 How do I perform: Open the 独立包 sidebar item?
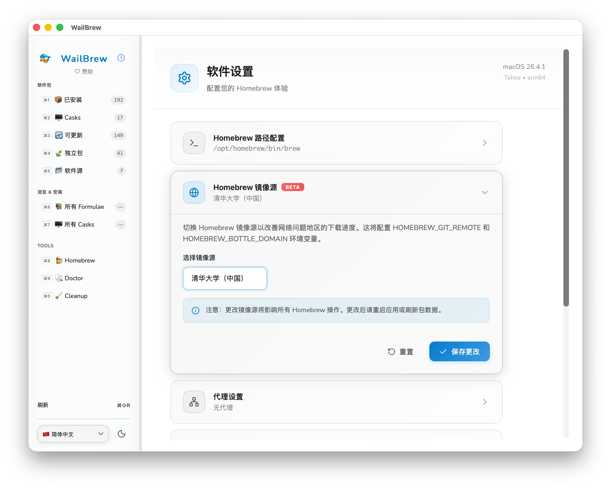point(84,153)
